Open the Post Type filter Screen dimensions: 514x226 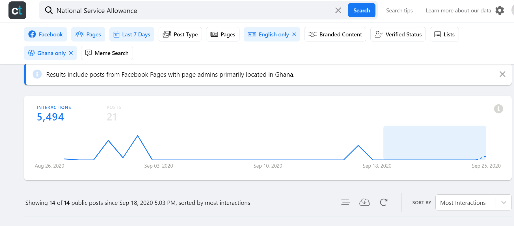(180, 34)
